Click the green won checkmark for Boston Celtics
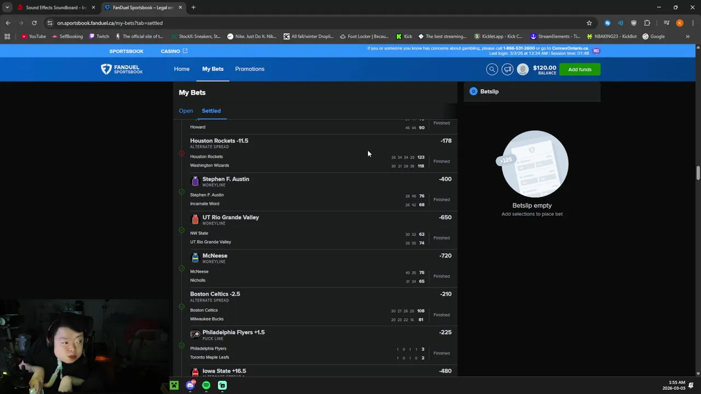This screenshot has width=701, height=394. pos(181,306)
